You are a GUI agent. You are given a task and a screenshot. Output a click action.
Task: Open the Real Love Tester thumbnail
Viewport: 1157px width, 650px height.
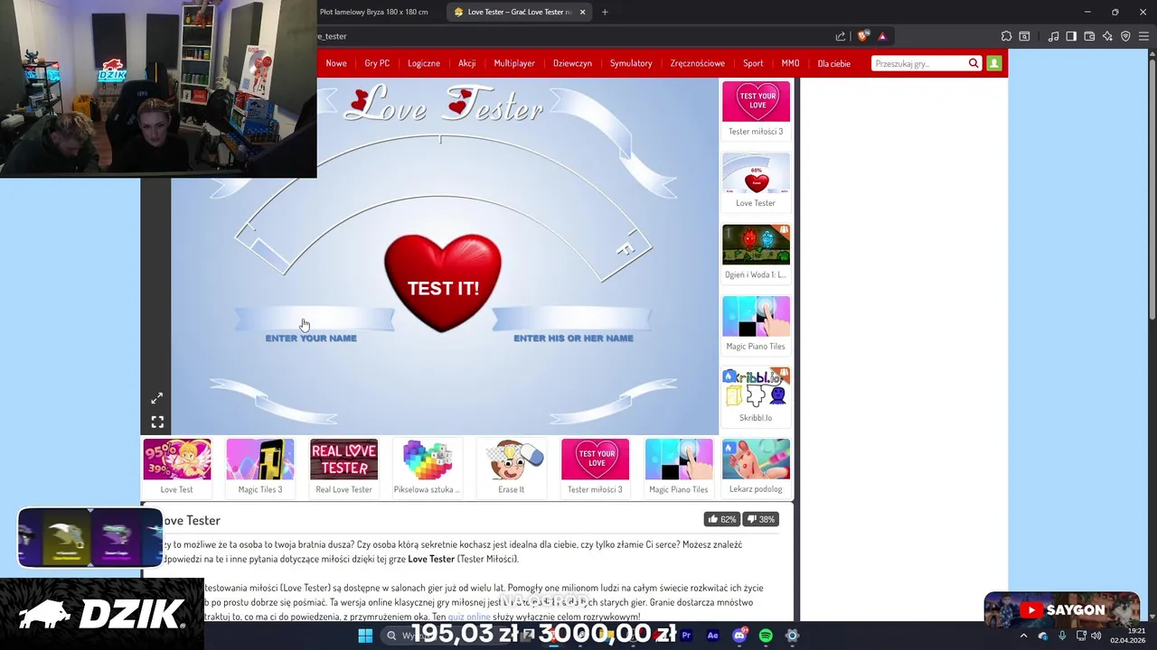coord(343,467)
